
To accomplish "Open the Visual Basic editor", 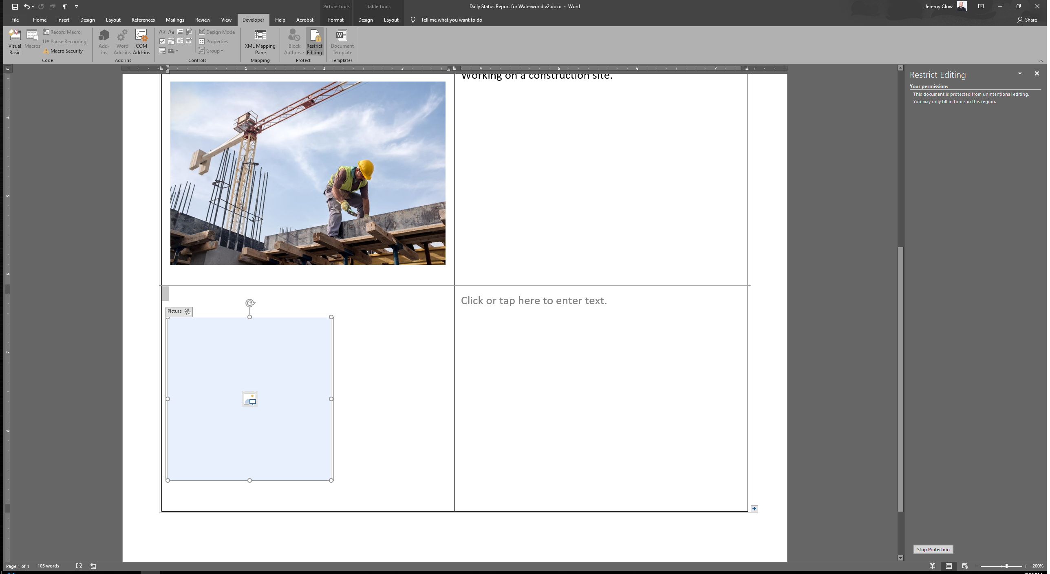I will point(15,42).
